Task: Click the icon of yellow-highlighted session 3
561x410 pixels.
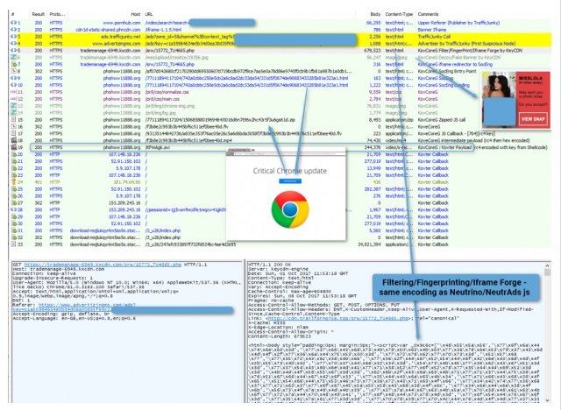Action: click(7, 35)
